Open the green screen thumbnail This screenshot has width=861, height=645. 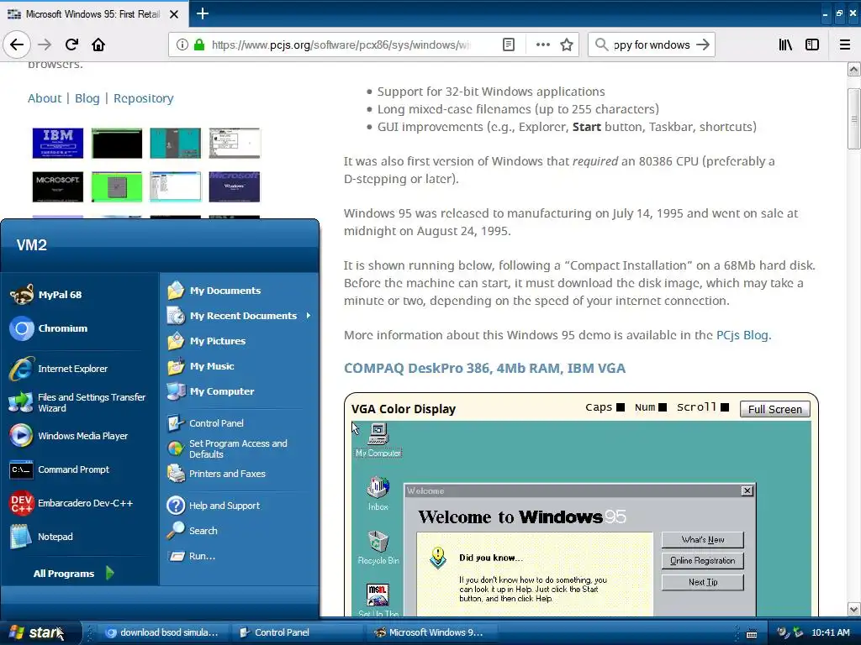[x=116, y=186]
